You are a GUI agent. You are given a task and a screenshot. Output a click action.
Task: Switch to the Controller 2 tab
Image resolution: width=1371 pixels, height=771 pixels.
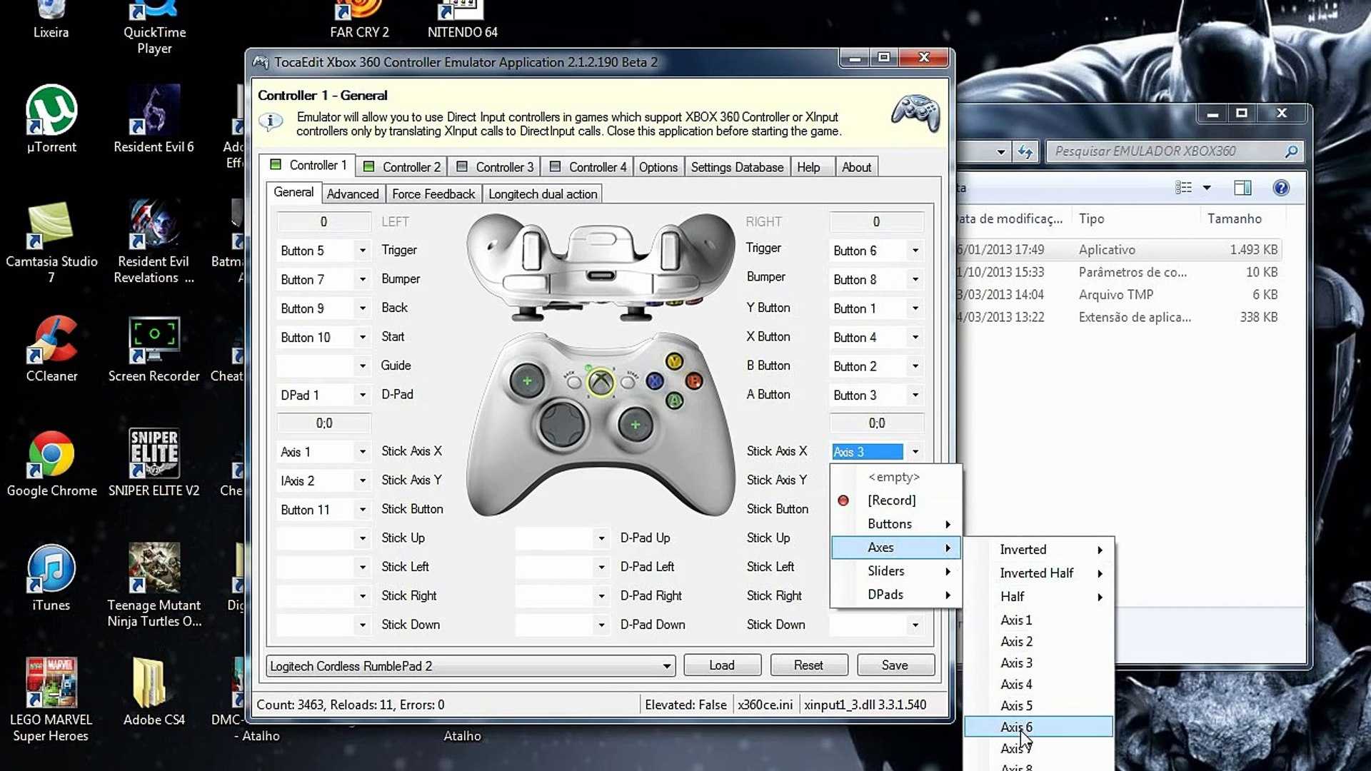[401, 167]
